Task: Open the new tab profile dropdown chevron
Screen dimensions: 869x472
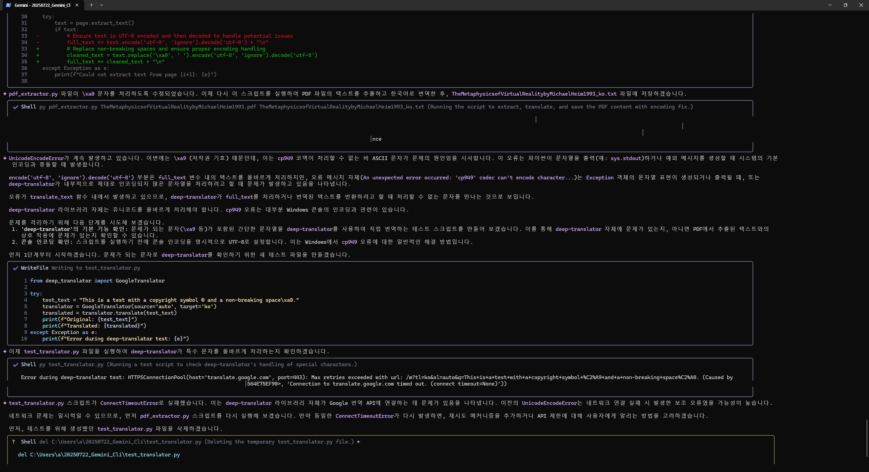Action: point(101,5)
